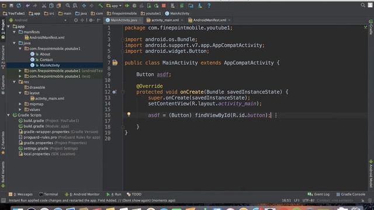The width and height of the screenshot is (374, 210).
Task: Expand the values folder
Action: 20,110
